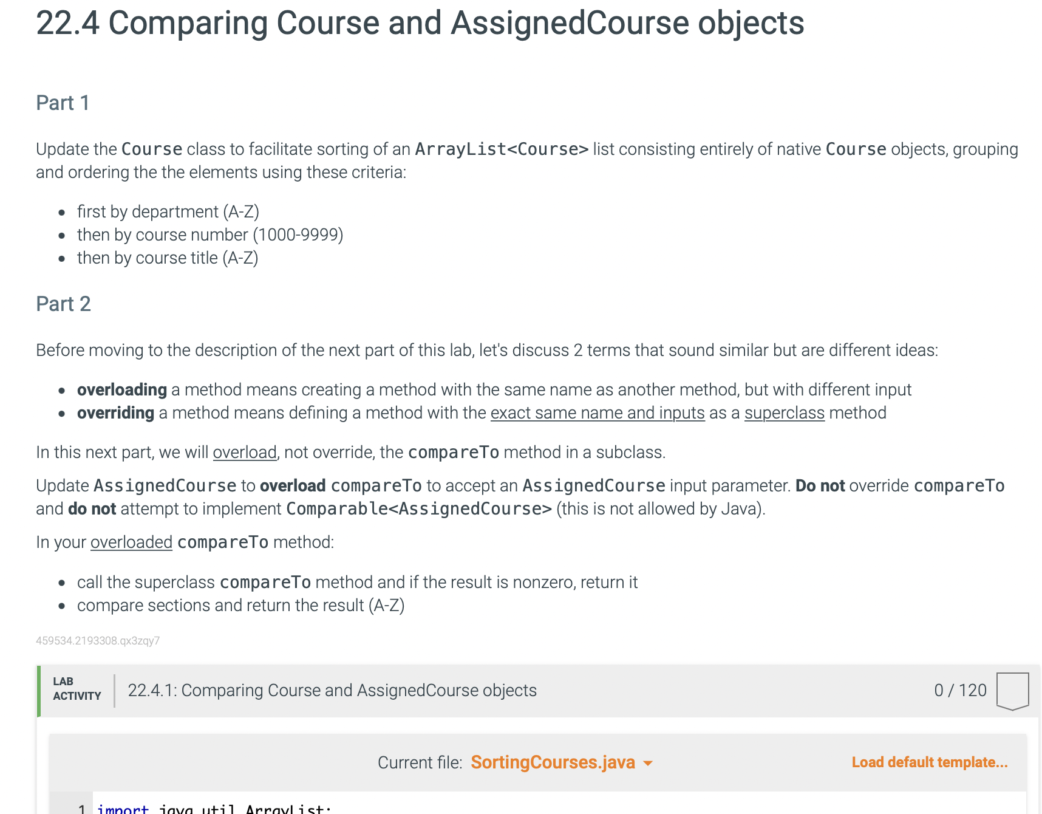Click line number 1 in the code editor
This screenshot has height=814, width=1042.
(81, 809)
